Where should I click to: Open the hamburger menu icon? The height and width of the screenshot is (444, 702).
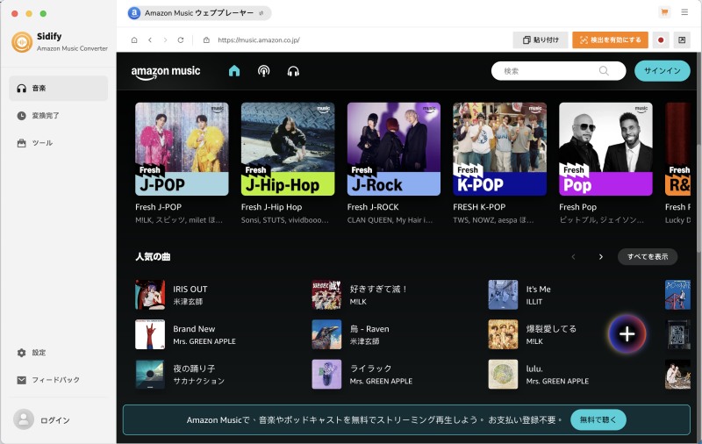684,12
